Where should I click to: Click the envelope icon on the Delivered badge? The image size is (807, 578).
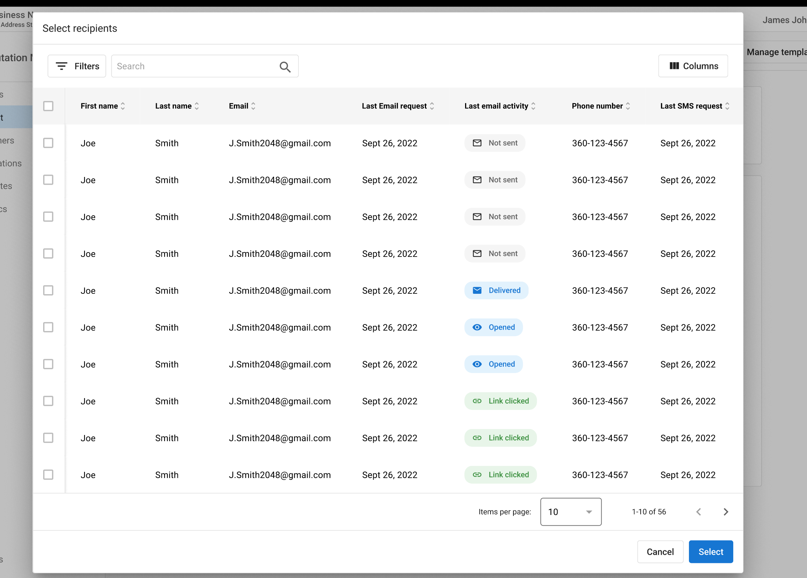click(477, 290)
